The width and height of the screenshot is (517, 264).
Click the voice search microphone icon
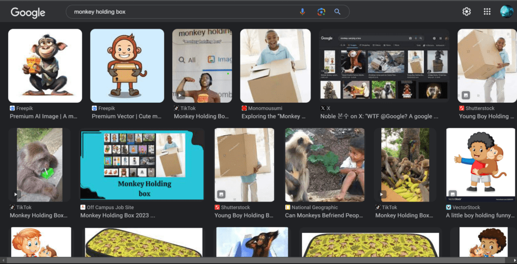(302, 12)
